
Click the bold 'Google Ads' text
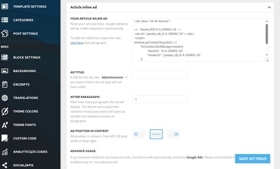[194, 157]
